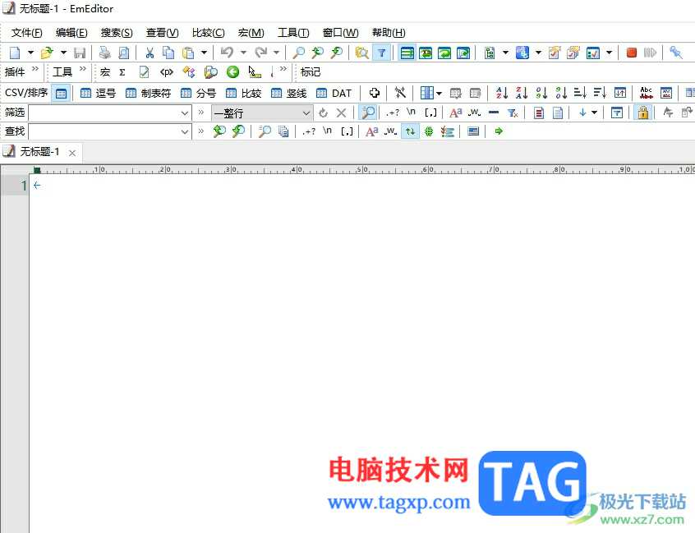The image size is (695, 533).
Task: Click the clear filter X icon
Action: [341, 113]
